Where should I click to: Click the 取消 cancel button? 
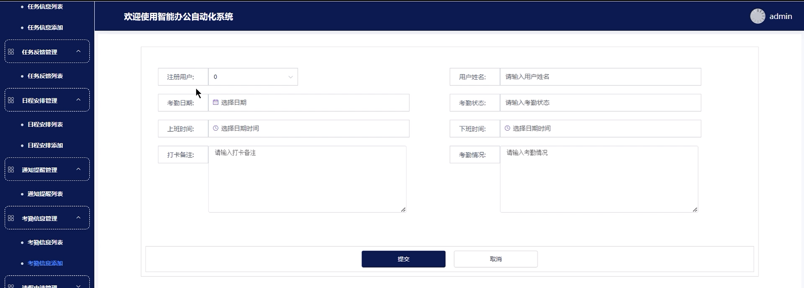(x=495, y=259)
